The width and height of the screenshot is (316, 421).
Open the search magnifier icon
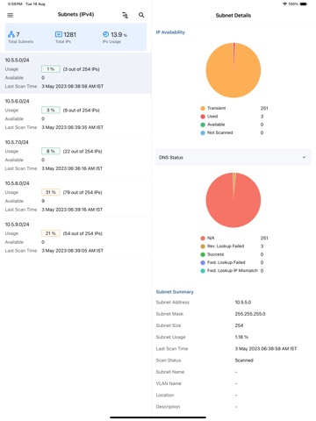pos(141,15)
